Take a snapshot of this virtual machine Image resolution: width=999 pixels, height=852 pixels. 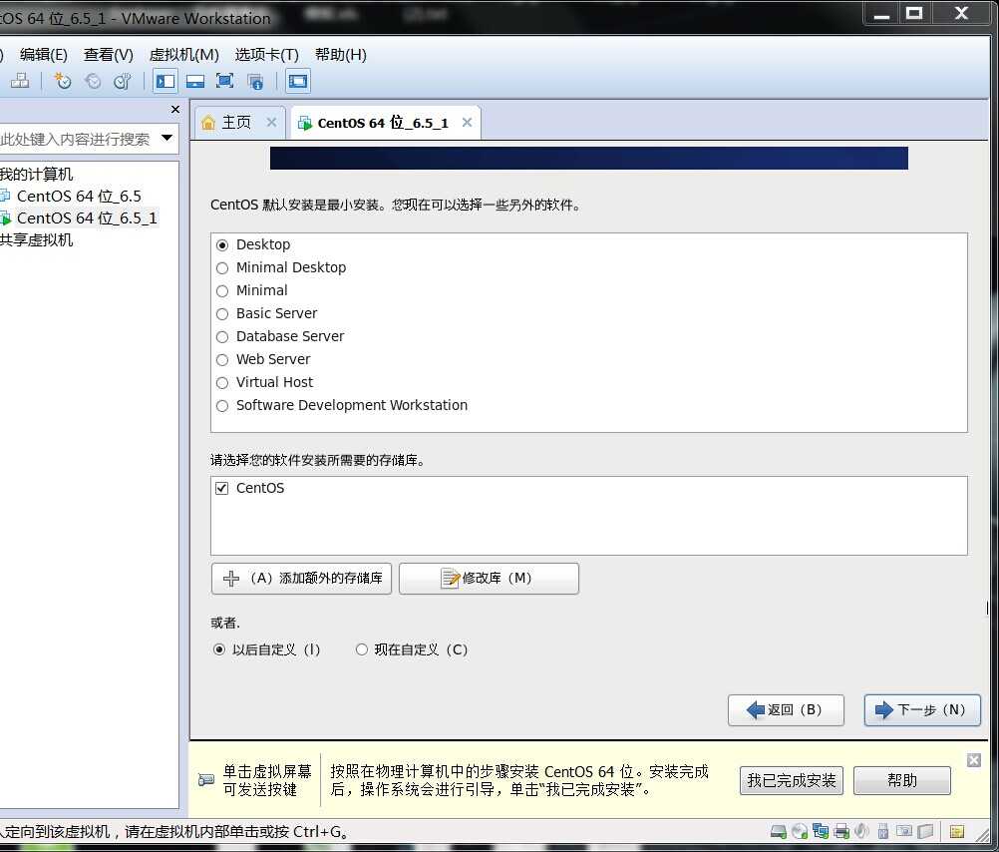point(62,81)
